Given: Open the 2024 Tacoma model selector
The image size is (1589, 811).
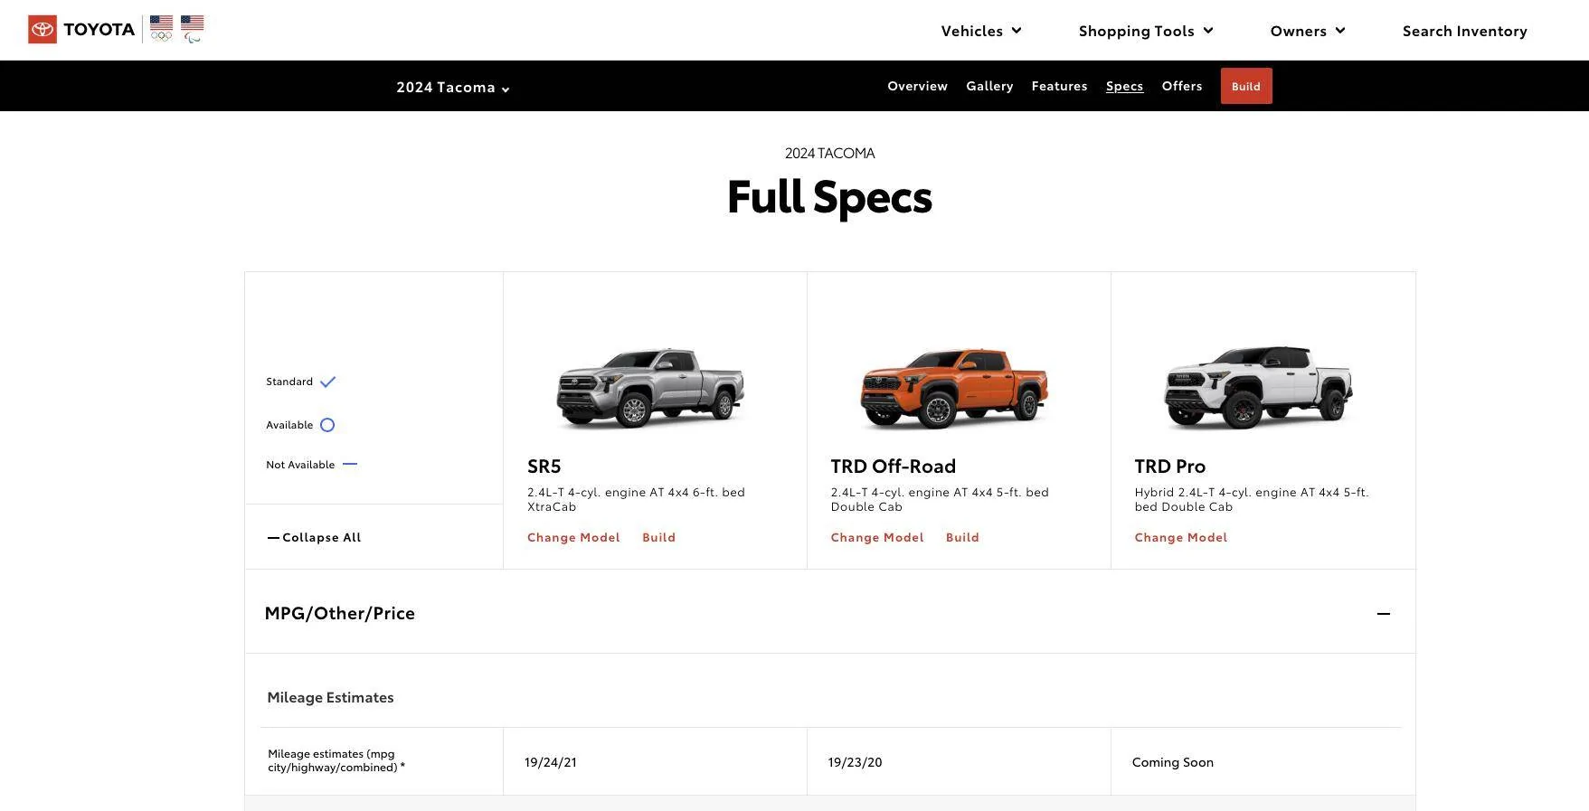Looking at the screenshot, I should coord(453,87).
